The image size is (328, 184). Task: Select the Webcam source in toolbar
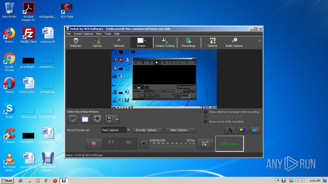coord(76,42)
